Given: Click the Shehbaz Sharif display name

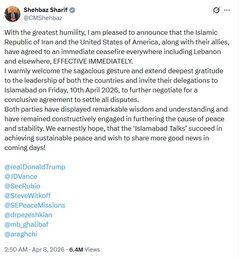Looking at the screenshot, I should pyautogui.click(x=46, y=10).
